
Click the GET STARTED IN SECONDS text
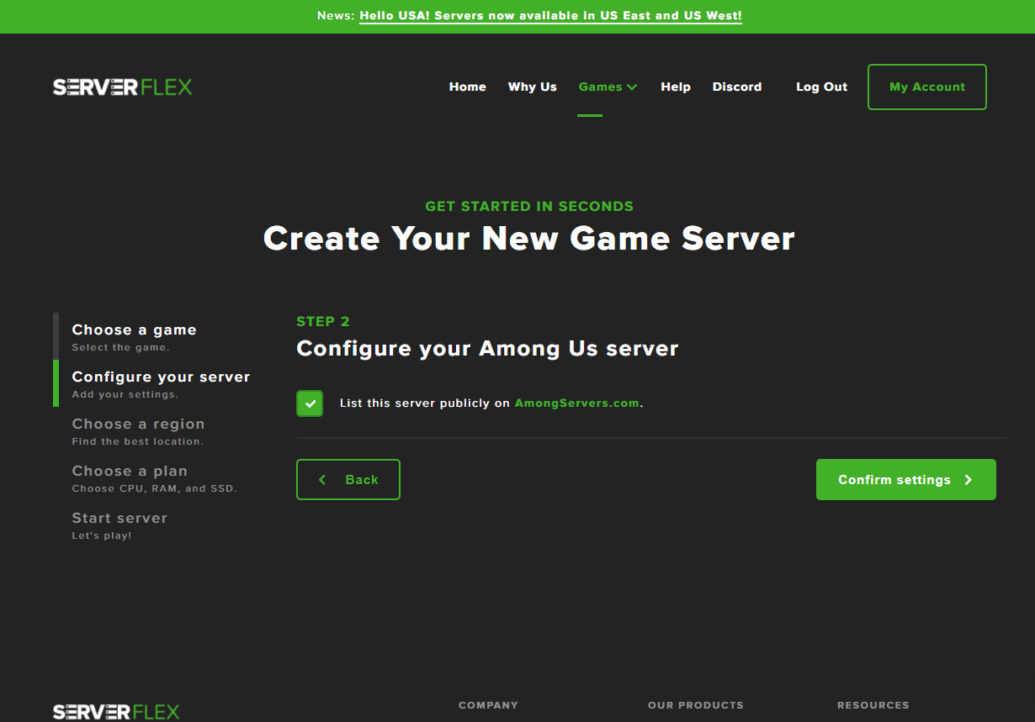tap(529, 206)
